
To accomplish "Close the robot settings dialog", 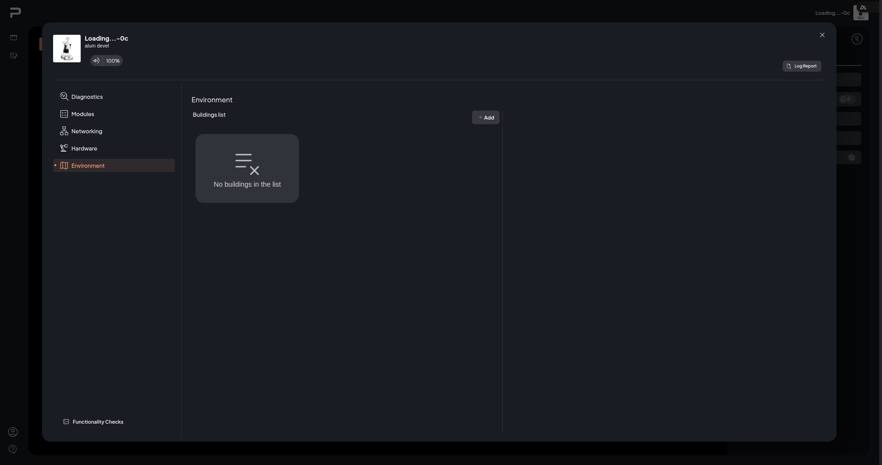I will pyautogui.click(x=822, y=35).
